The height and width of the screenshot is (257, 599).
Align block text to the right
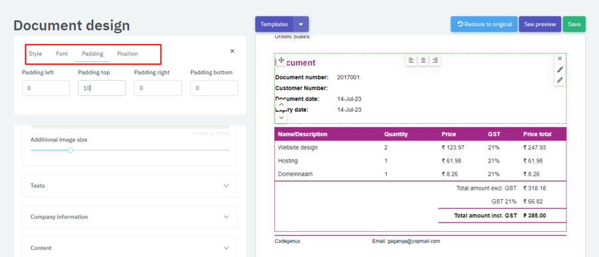[435, 61]
